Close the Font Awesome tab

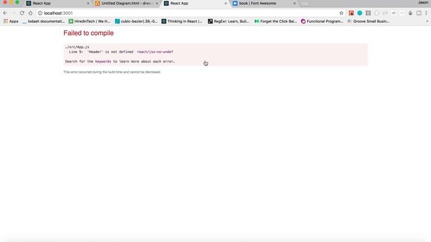point(294,3)
